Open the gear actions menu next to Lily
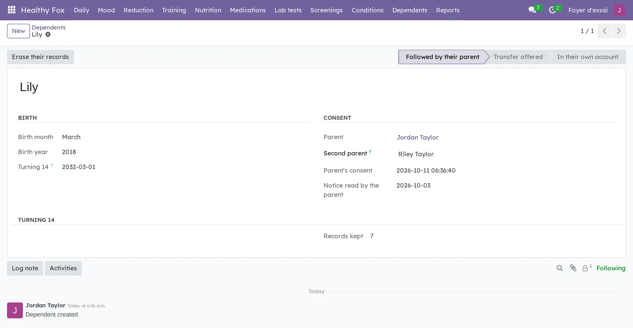Screen dimensions: 633x328 [48, 34]
